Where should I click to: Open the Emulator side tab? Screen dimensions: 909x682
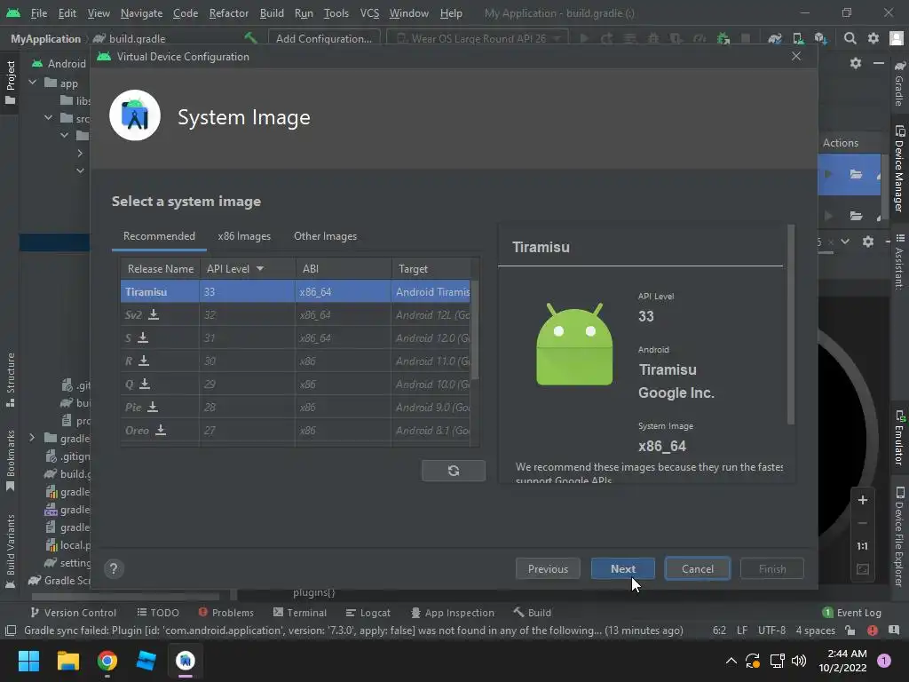(x=899, y=438)
